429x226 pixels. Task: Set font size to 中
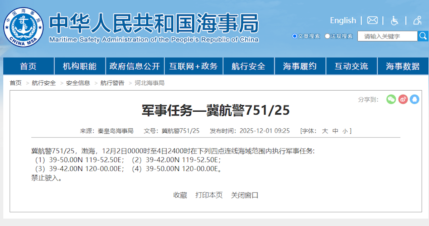335,131
